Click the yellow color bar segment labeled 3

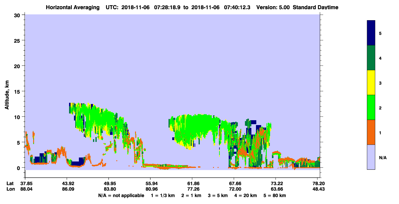point(371,83)
